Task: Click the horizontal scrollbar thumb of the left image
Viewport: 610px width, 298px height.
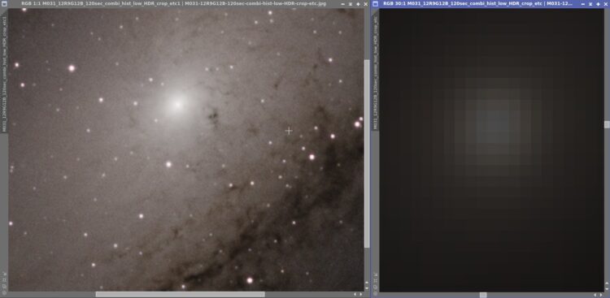Action: pyautogui.click(x=180, y=295)
